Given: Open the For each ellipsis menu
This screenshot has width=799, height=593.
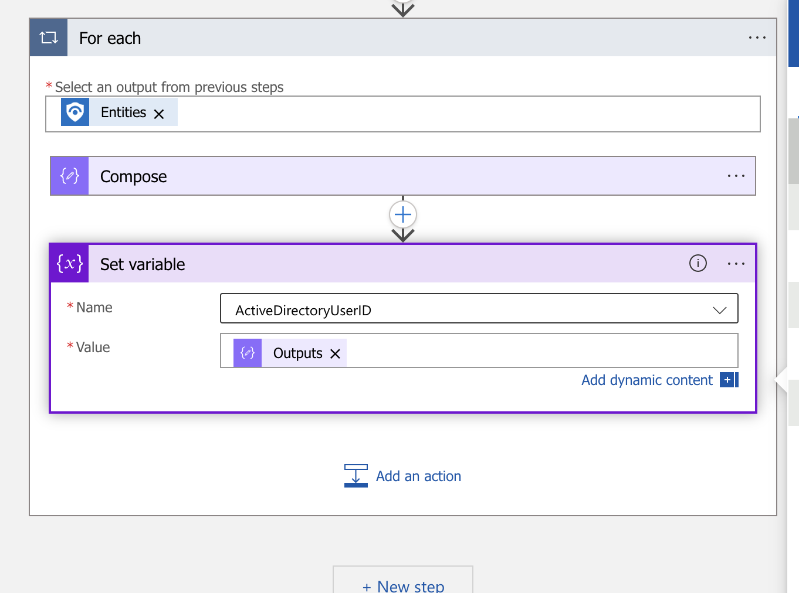Looking at the screenshot, I should [757, 38].
